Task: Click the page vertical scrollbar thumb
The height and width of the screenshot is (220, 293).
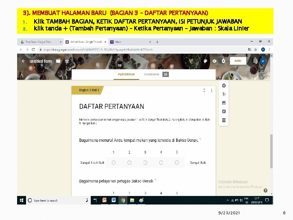Action: (271, 151)
